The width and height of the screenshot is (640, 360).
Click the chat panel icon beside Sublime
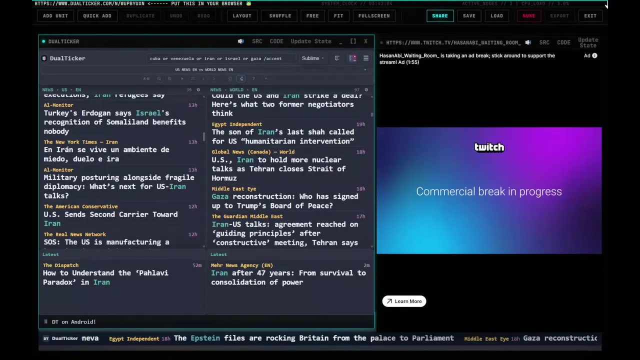click(336, 58)
